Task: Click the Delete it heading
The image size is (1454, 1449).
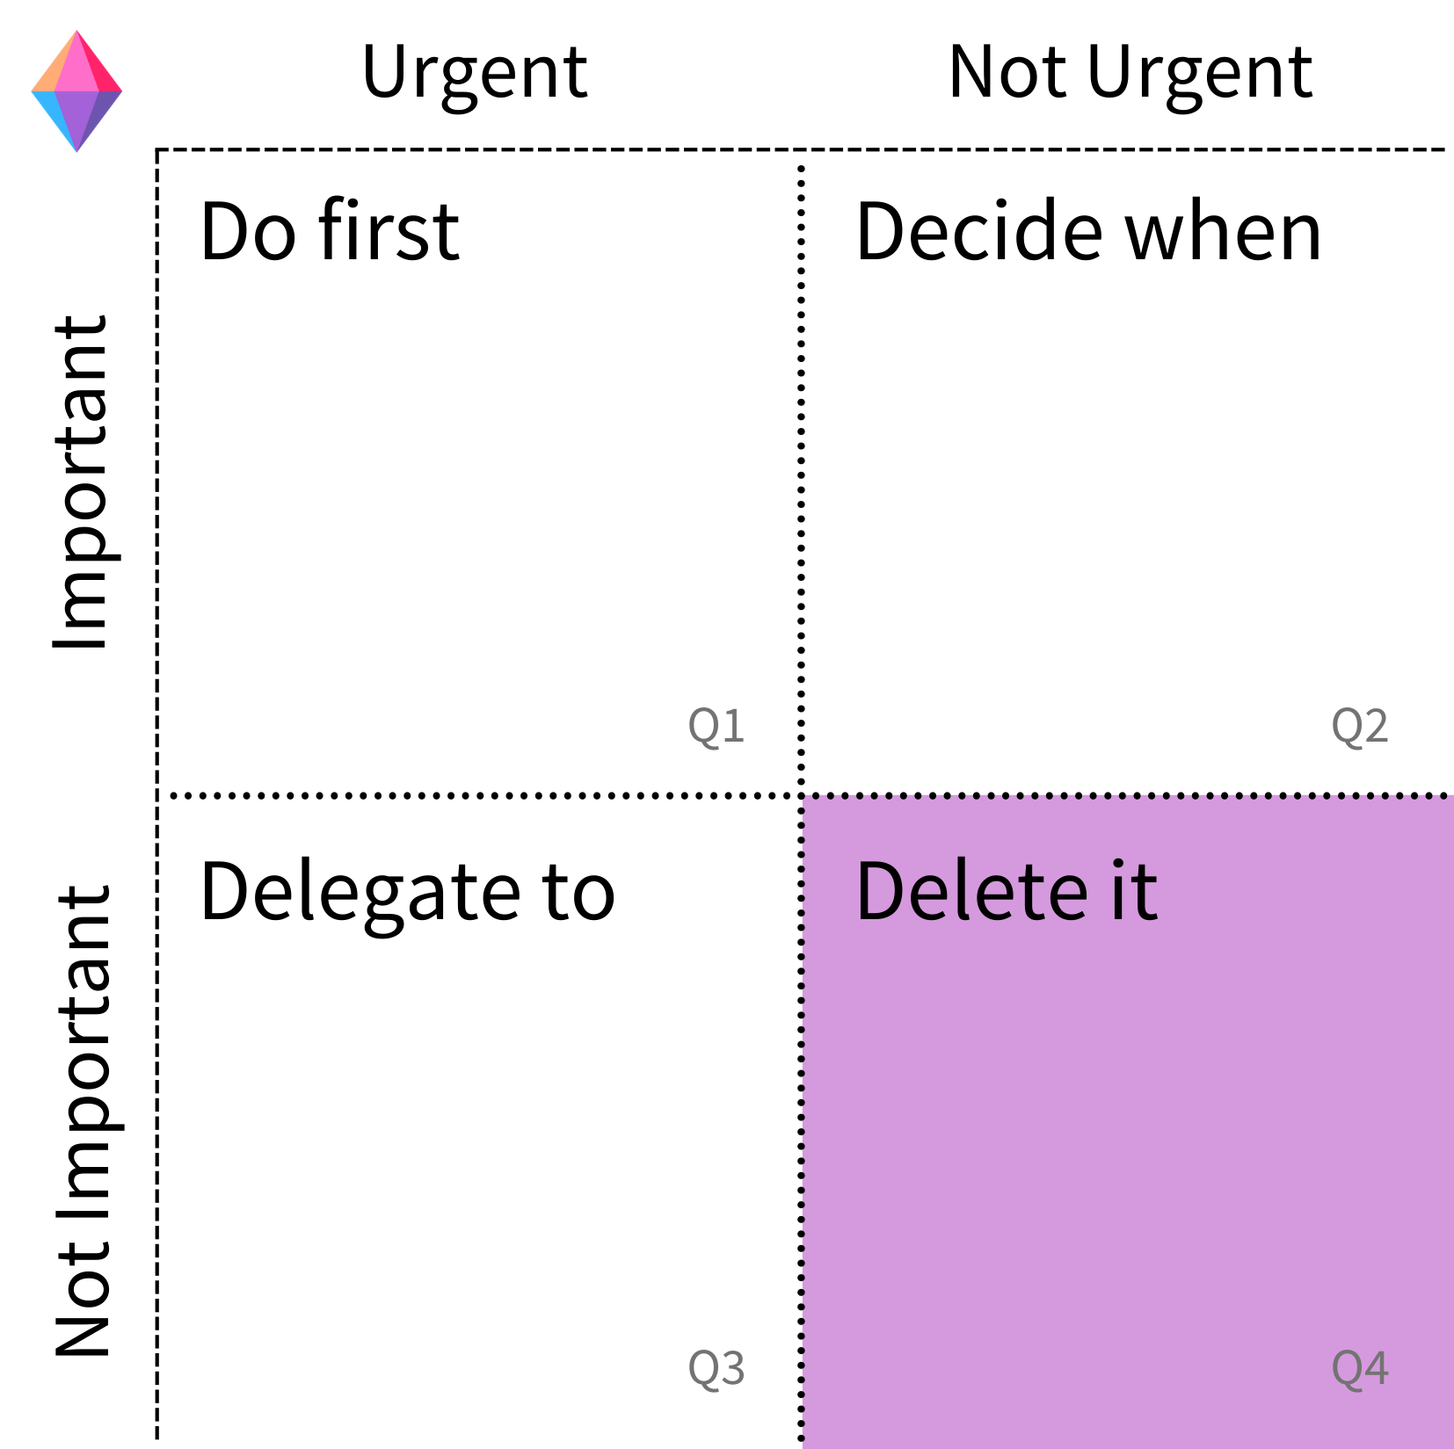Action: 1007,891
